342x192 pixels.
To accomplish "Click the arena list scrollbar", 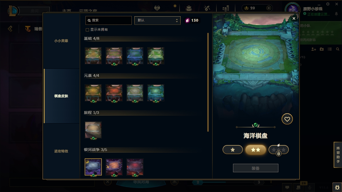I will pyautogui.click(x=208, y=82).
